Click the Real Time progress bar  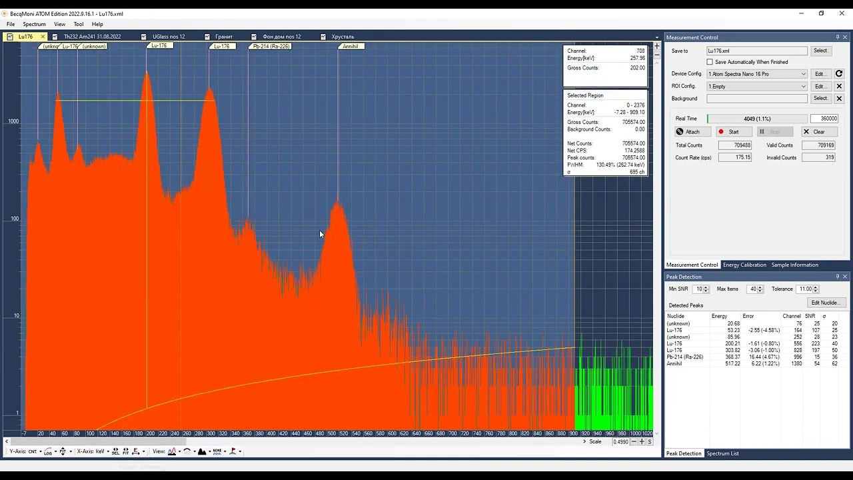click(757, 119)
